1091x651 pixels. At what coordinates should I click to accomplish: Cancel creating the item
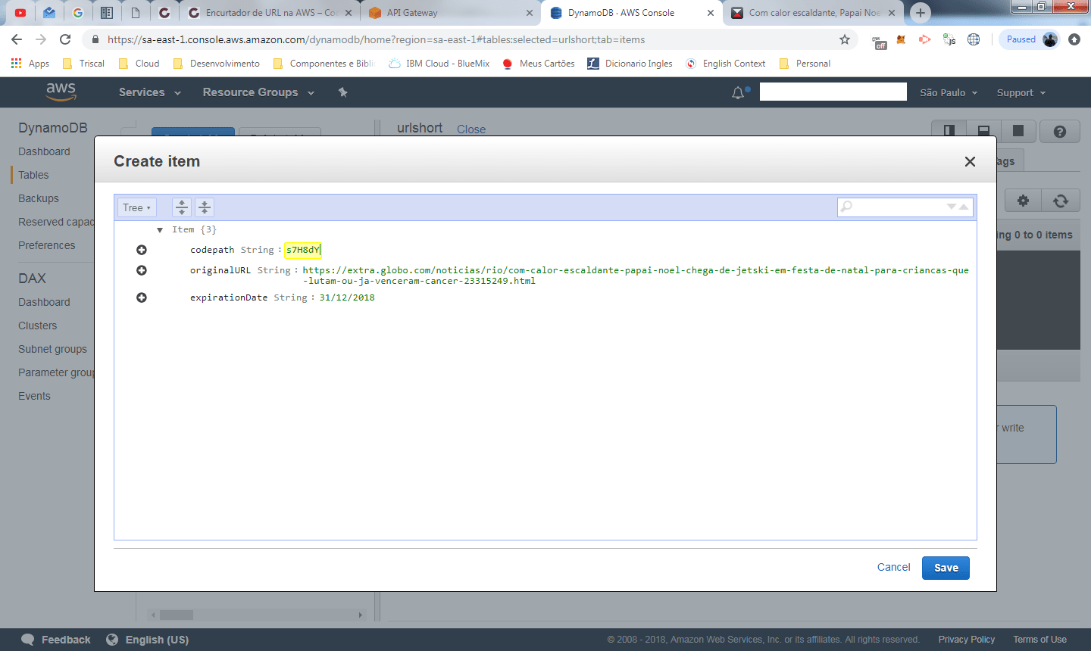pos(894,567)
